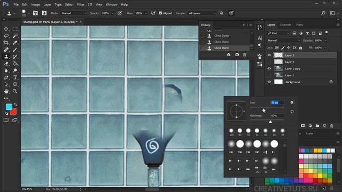Image resolution: width=342 pixels, height=192 pixels.
Task: Select the Move tool
Action: (6, 29)
